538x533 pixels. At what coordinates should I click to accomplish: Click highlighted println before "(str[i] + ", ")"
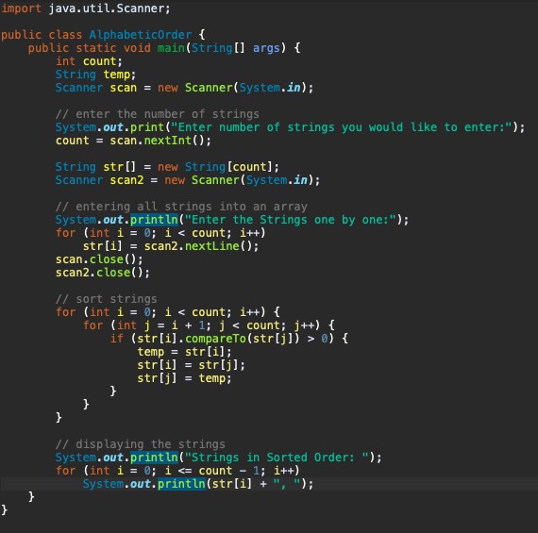[181, 484]
